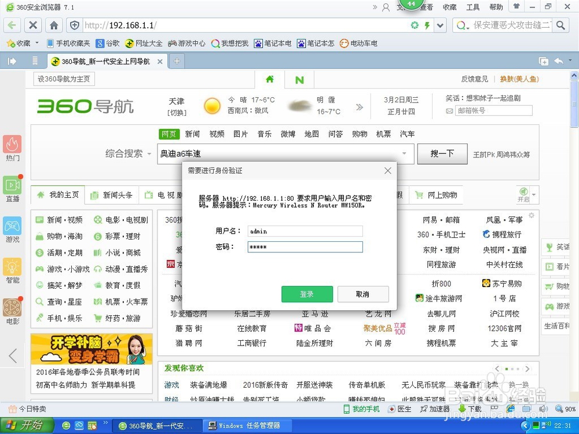Image resolution: width=579 pixels, height=434 pixels.
Task: Click the green lightning speed mode icon
Action: coord(427,25)
